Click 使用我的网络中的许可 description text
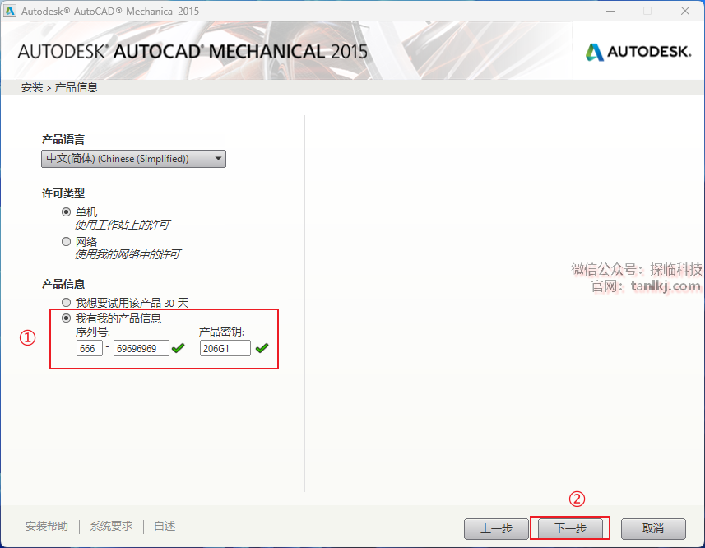This screenshot has width=705, height=548. pyautogui.click(x=128, y=254)
